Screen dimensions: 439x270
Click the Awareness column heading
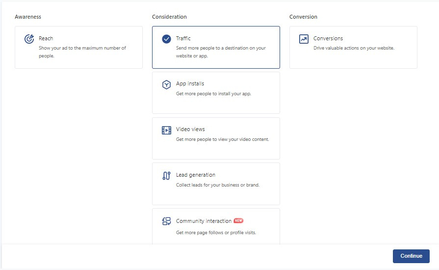[28, 17]
